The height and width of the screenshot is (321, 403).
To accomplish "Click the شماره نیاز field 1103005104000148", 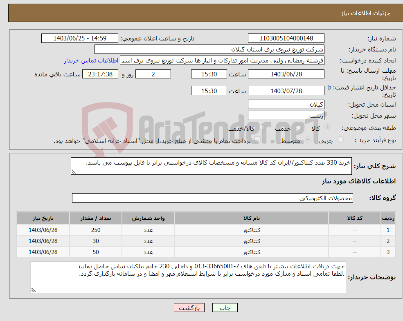I will [286, 38].
